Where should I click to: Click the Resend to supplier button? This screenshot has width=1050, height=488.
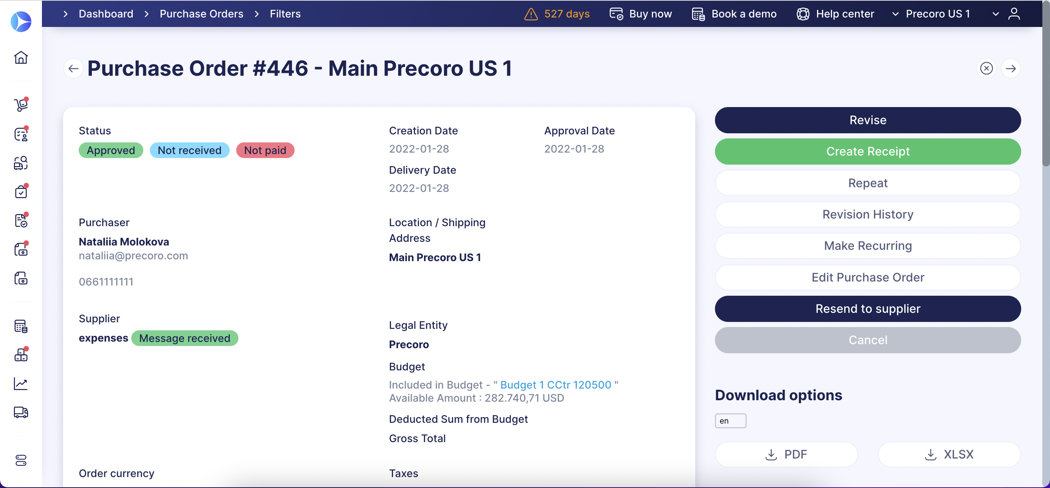(868, 309)
